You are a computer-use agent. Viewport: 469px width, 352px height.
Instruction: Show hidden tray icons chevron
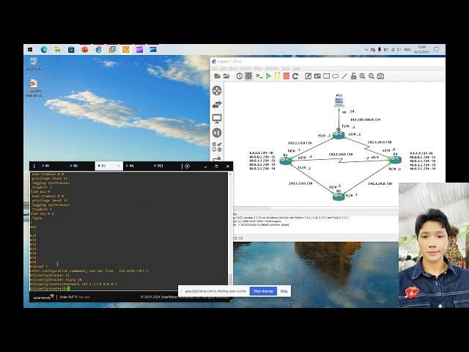[366, 50]
